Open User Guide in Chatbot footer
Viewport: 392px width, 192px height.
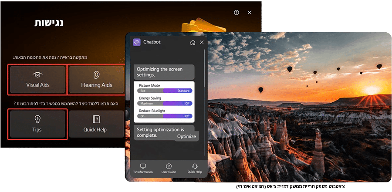pyautogui.click(x=169, y=168)
